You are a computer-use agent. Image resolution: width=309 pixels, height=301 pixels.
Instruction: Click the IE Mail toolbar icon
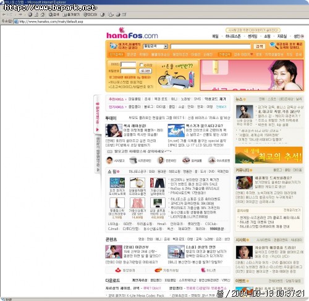tap(111, 15)
